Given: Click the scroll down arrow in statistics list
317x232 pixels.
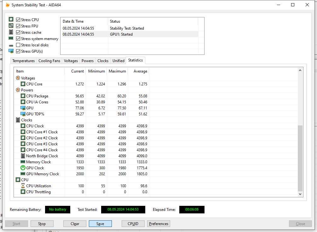Looking at the screenshot, I should [300, 194].
